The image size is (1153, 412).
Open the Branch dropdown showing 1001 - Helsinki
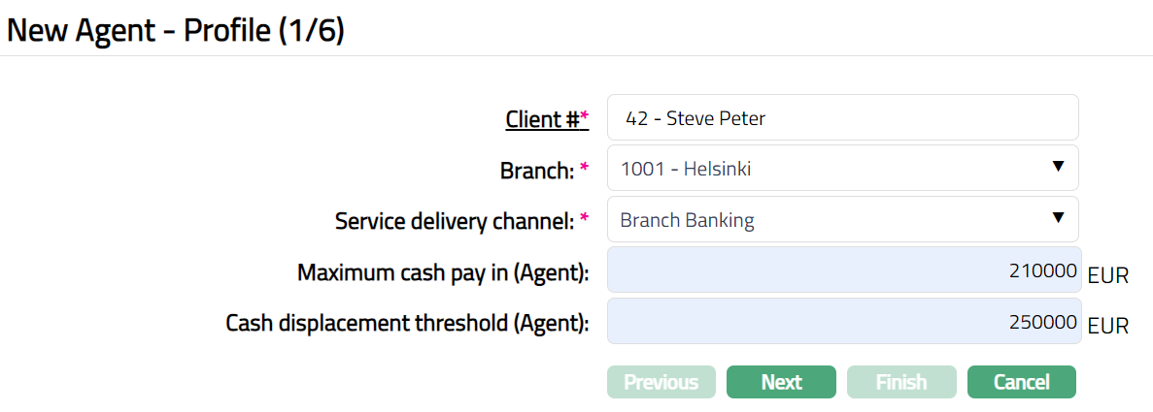(832, 169)
